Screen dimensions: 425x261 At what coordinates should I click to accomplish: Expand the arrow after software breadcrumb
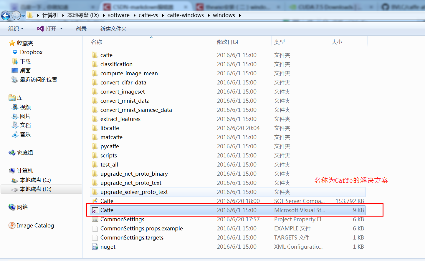tap(134, 15)
